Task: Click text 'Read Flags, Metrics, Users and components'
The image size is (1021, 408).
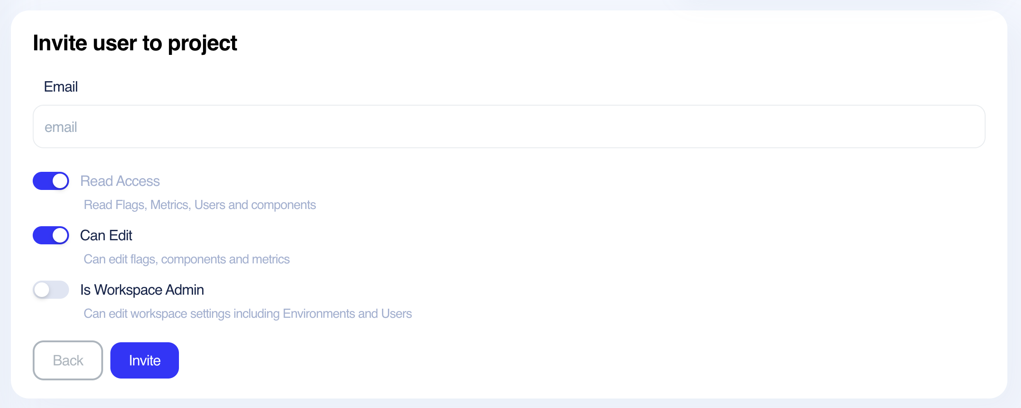Action: pos(200,205)
